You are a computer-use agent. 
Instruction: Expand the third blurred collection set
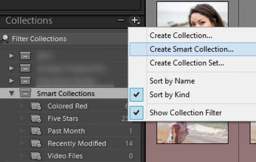[12, 81]
